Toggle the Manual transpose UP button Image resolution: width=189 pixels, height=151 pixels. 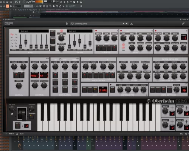(x=22, y=75)
